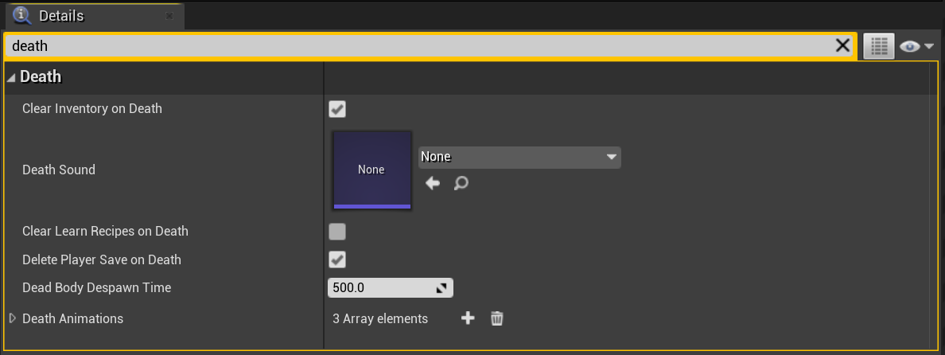The image size is (945, 355).
Task: Open the eye view options menu
Action: [916, 47]
